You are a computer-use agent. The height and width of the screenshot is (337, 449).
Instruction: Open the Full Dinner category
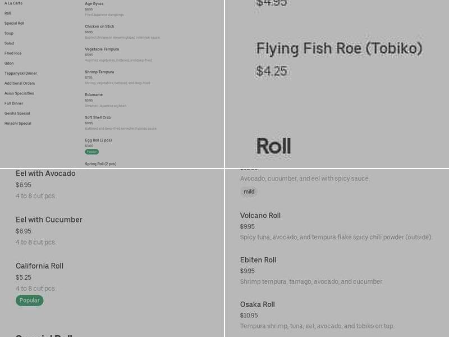click(14, 103)
